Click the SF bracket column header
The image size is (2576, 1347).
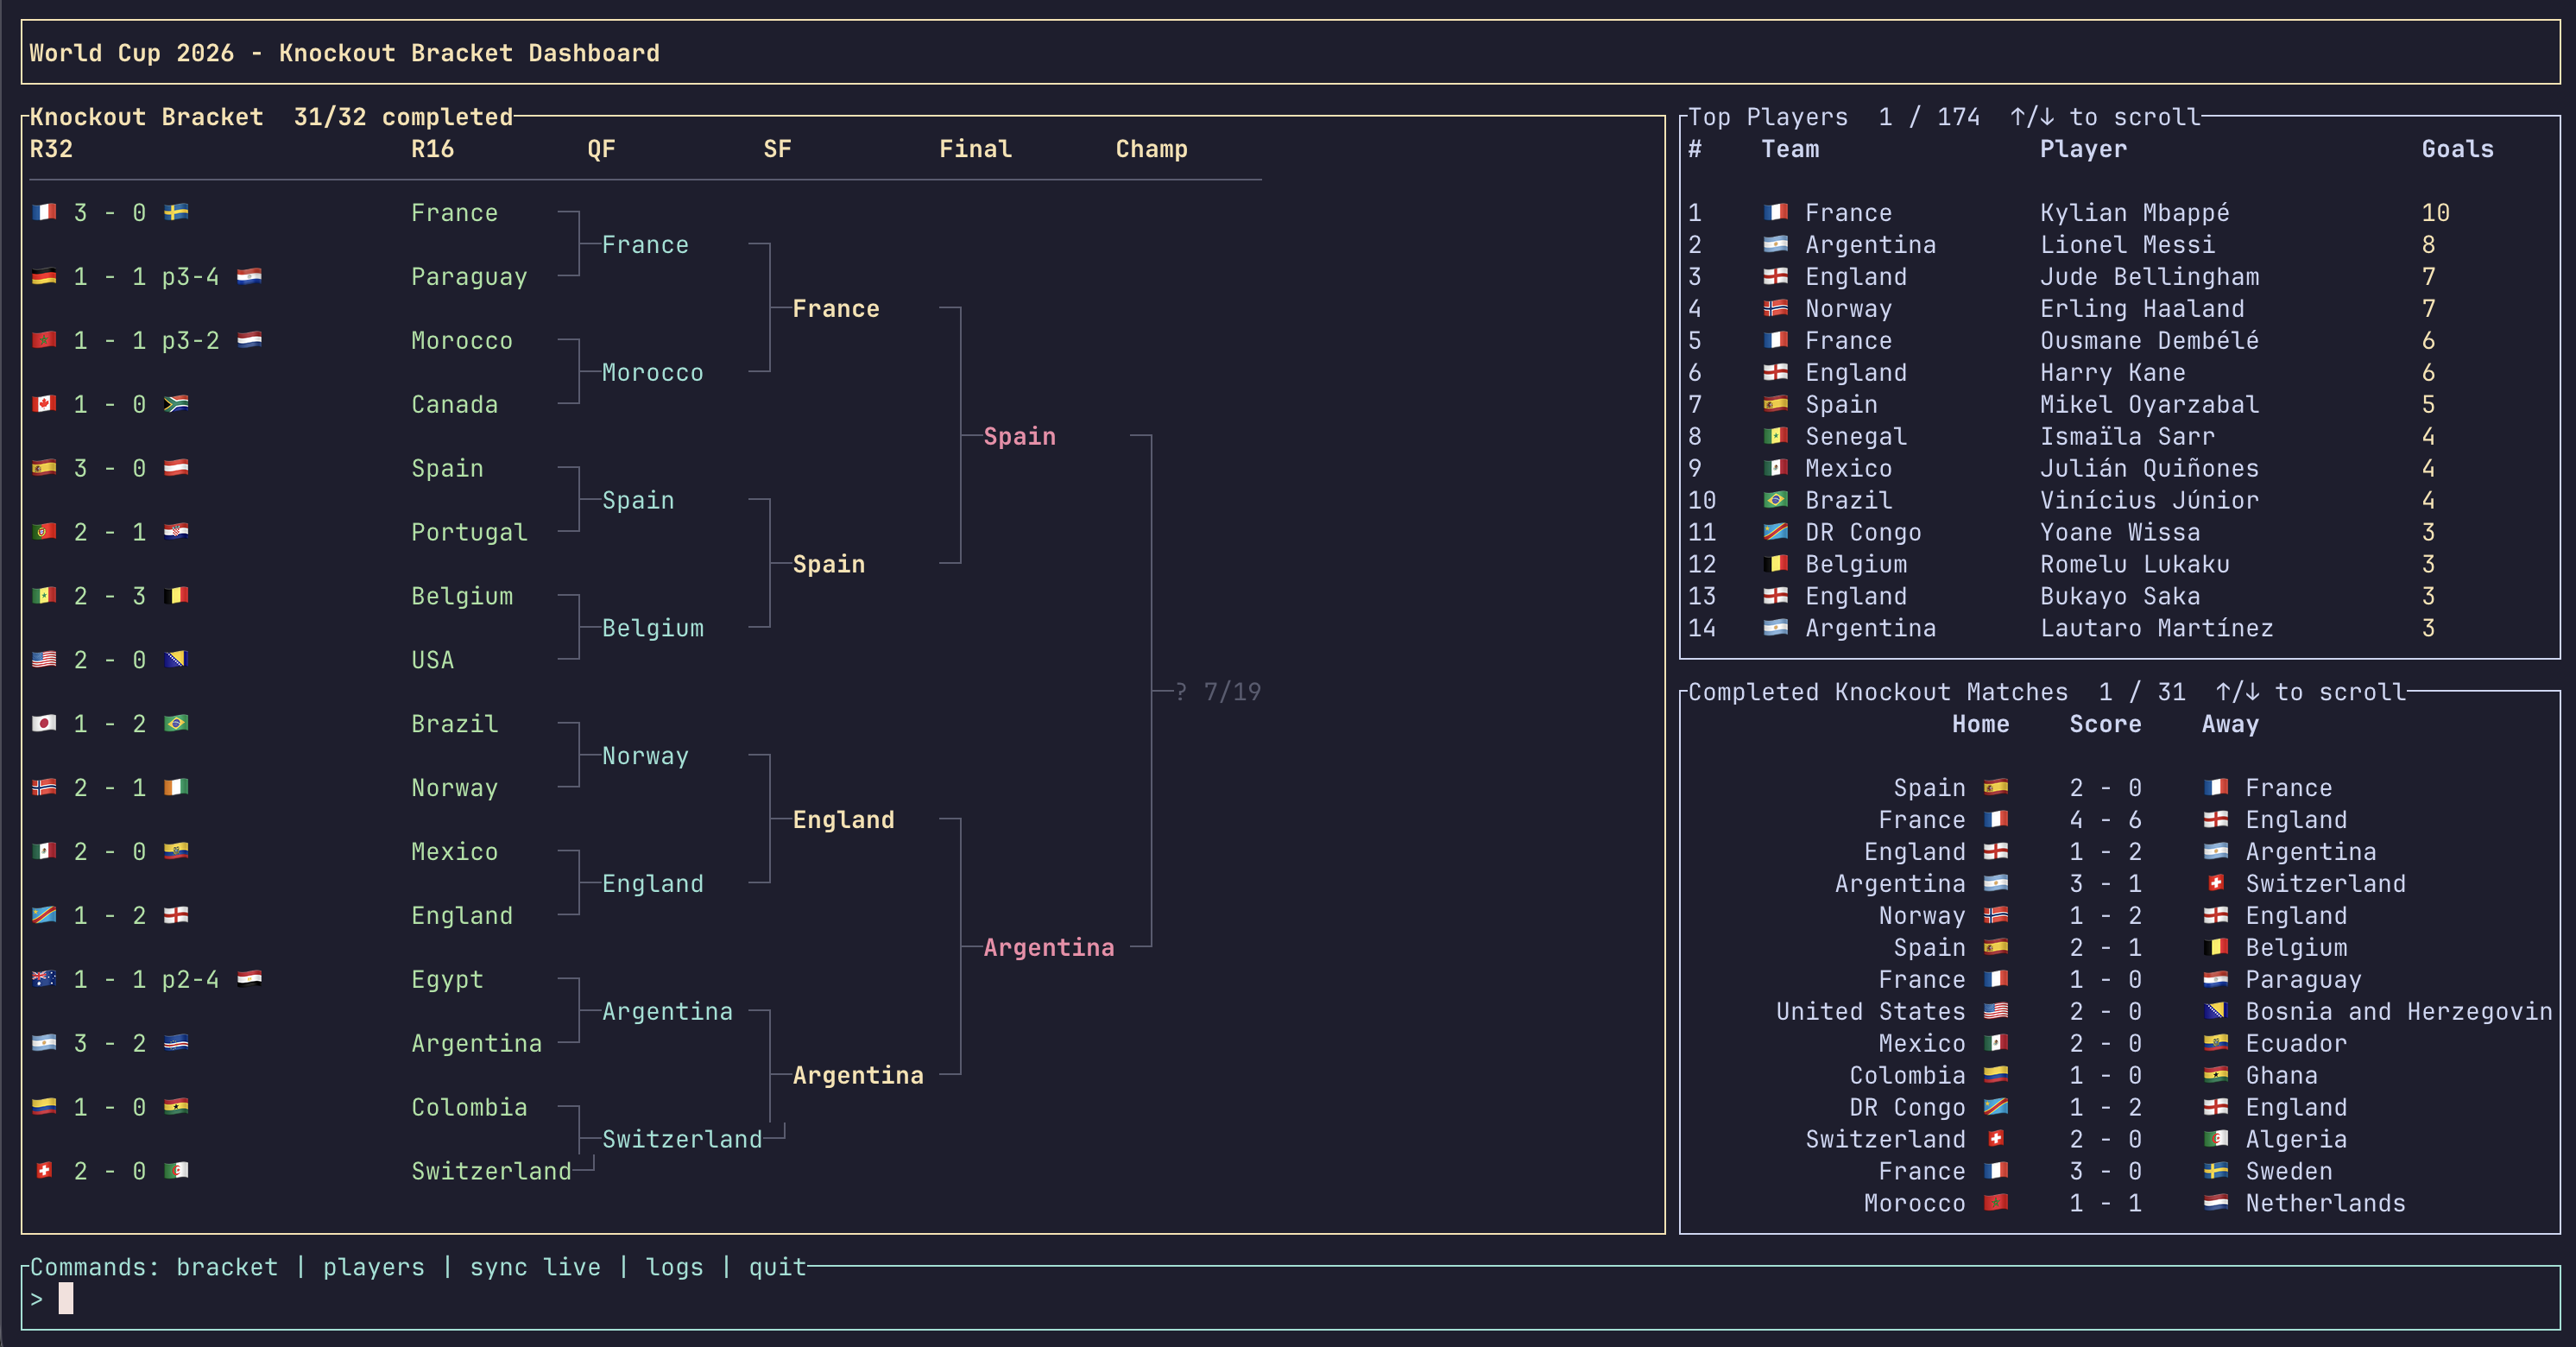tap(777, 149)
